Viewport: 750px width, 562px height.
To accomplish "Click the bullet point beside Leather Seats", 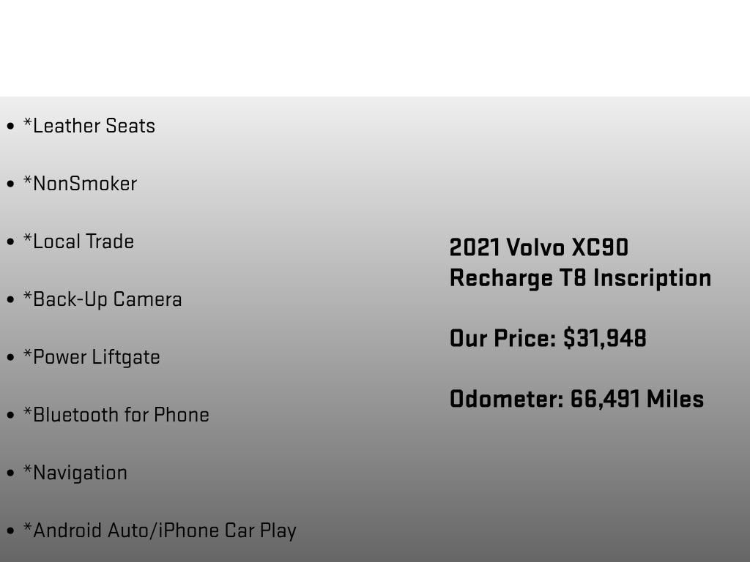I will click(x=10, y=127).
